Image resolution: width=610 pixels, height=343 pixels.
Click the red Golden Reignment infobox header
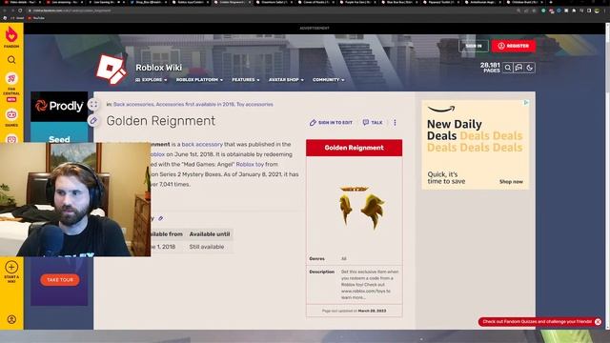(354, 148)
